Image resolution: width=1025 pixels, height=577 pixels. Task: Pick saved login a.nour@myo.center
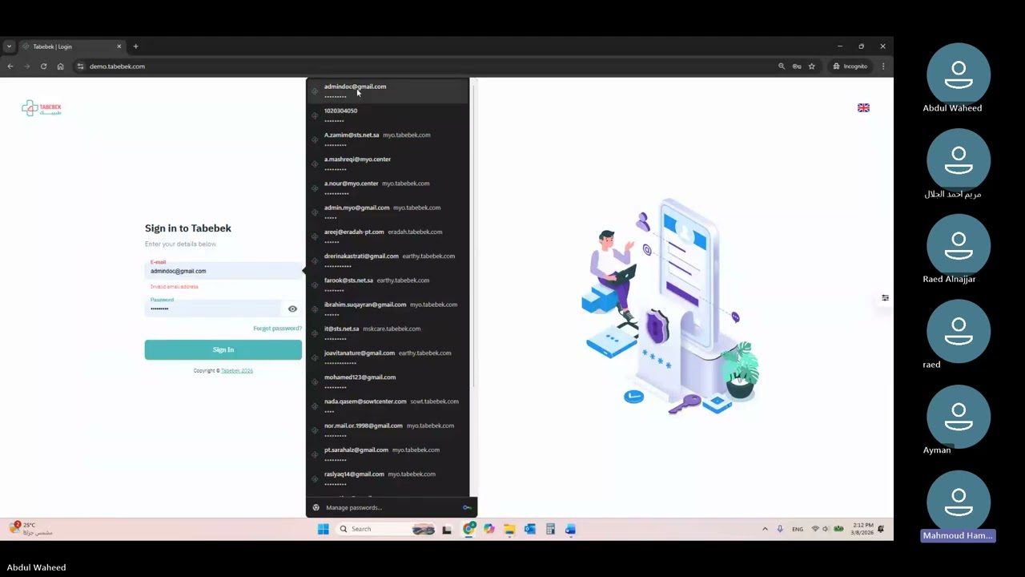point(388,188)
